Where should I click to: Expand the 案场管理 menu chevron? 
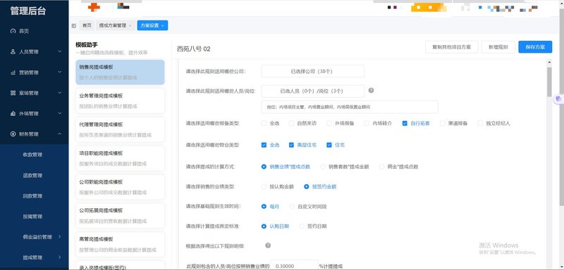point(60,93)
